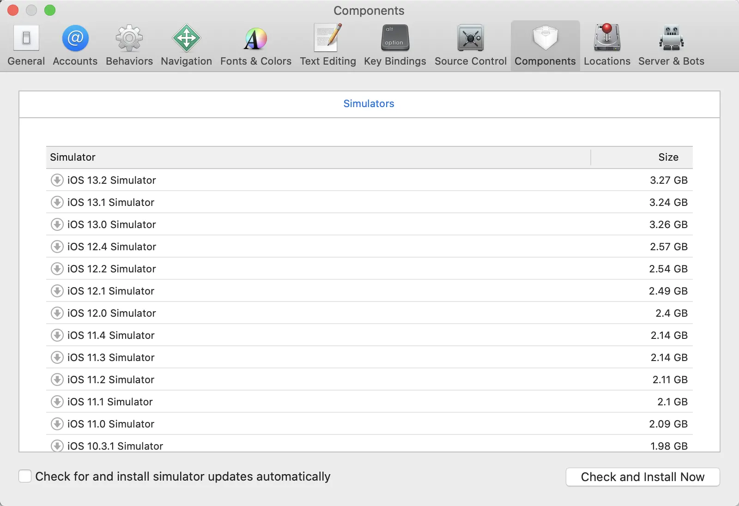Open the General preferences pane
Screen dimensions: 739x506
[x=26, y=46]
